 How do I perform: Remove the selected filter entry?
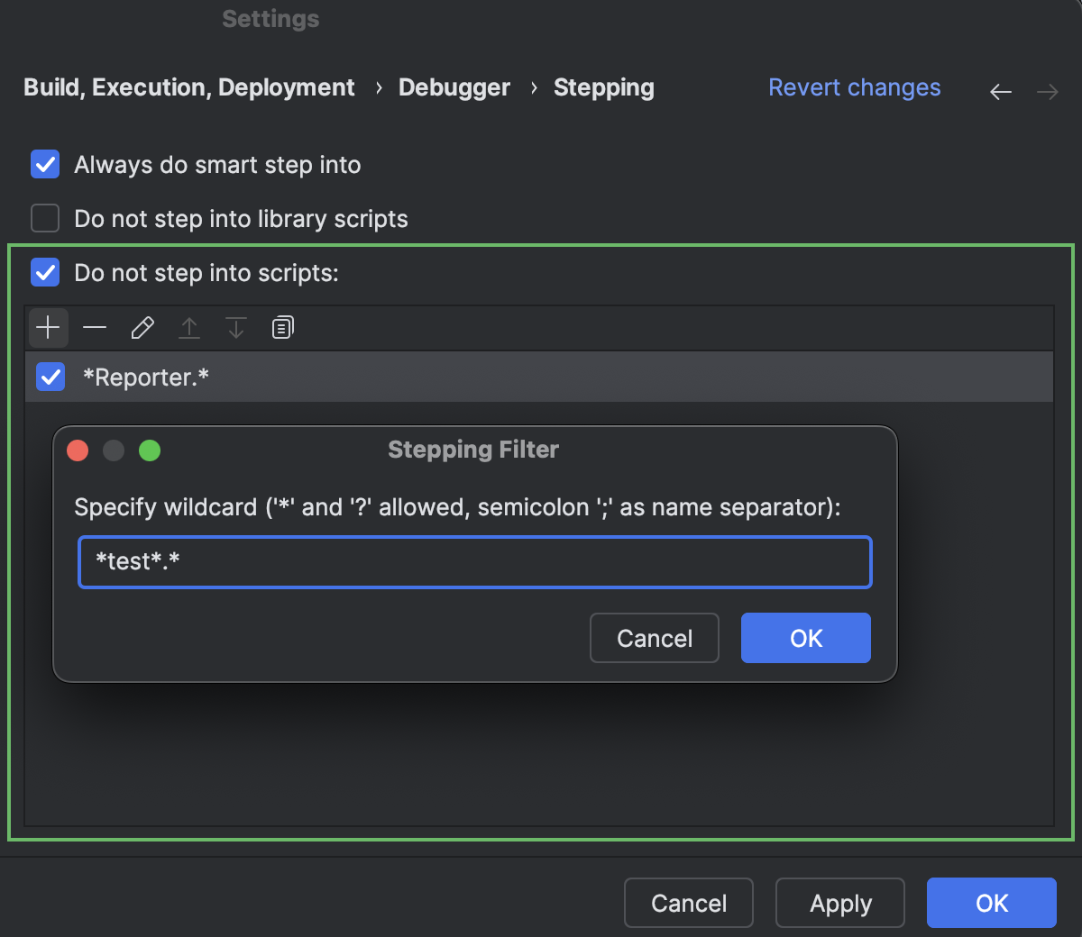pyautogui.click(x=95, y=327)
